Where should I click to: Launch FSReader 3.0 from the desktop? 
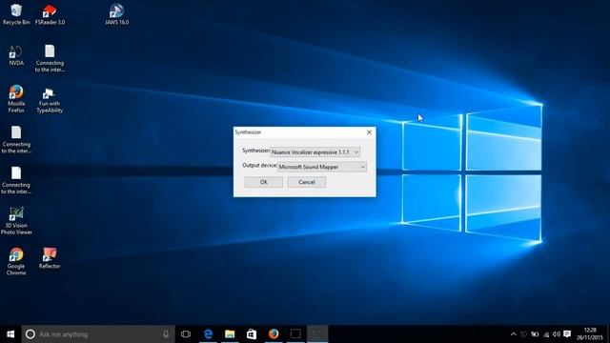[50, 14]
